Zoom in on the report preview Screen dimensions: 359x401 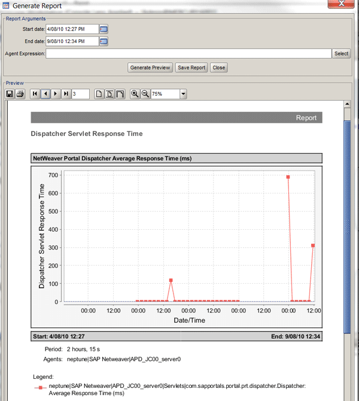click(x=135, y=94)
